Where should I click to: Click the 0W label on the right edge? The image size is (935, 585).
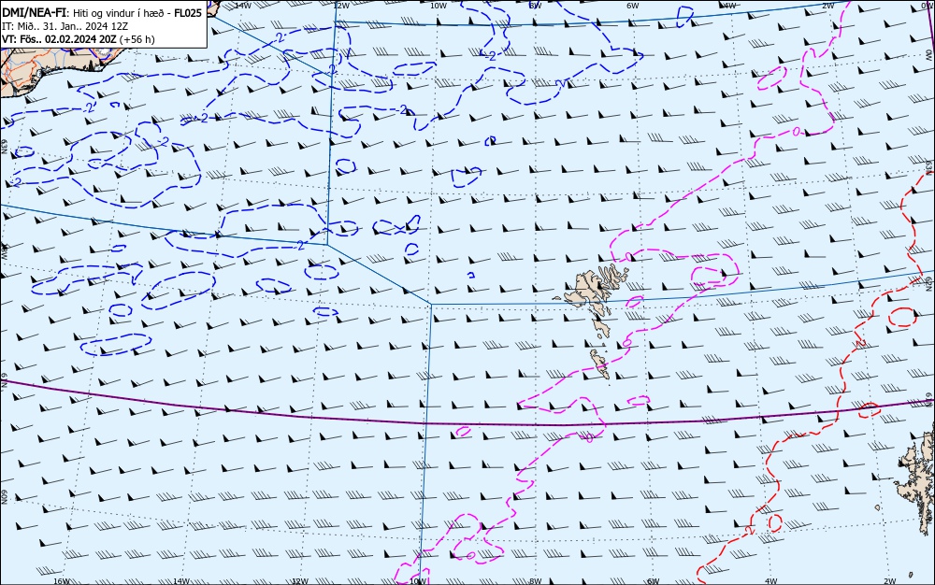click(x=929, y=53)
